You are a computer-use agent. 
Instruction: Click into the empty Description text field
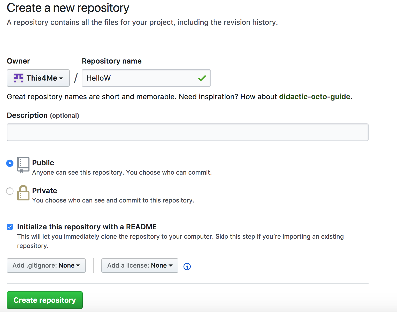pyautogui.click(x=187, y=132)
